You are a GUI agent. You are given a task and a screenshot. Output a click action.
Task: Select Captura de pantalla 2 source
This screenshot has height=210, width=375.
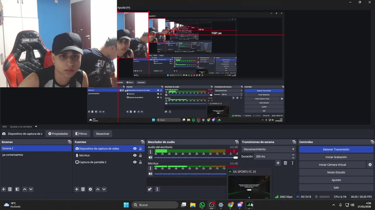pos(109,162)
